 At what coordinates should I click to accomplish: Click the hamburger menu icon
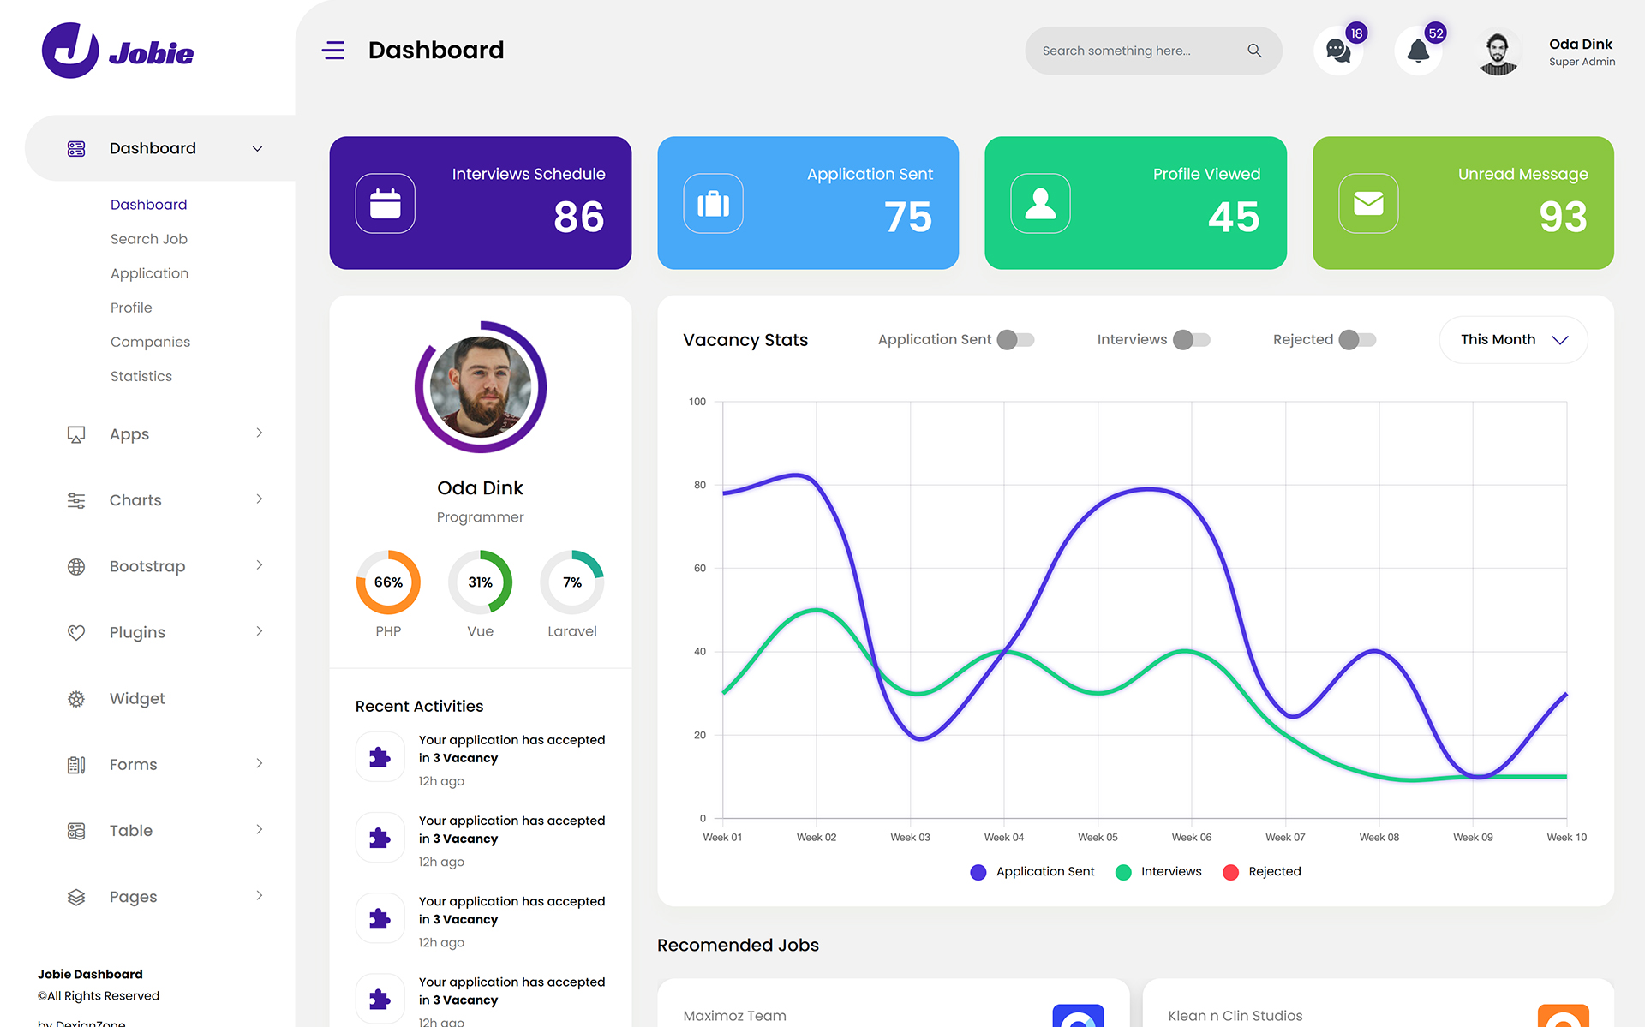[x=333, y=51]
